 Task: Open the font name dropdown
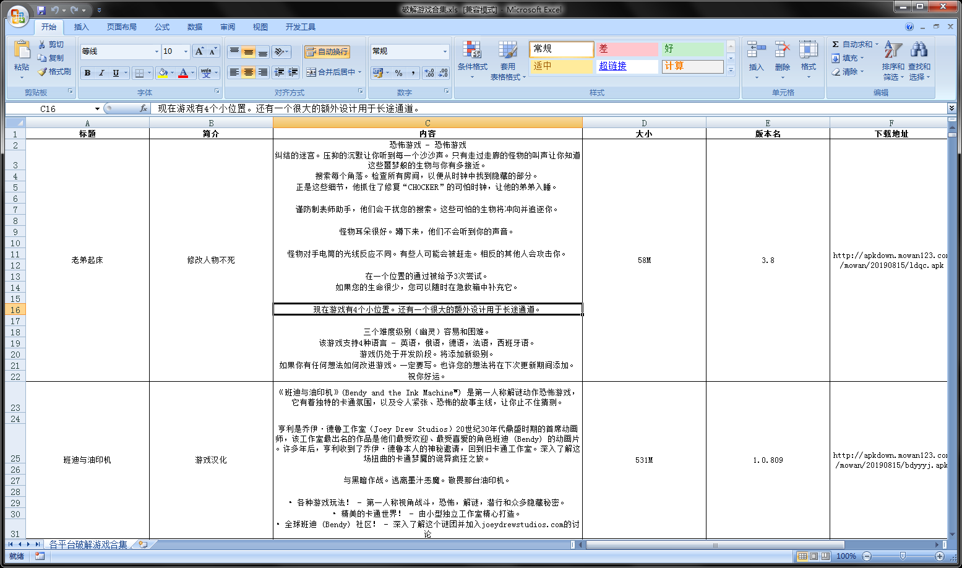pos(157,51)
